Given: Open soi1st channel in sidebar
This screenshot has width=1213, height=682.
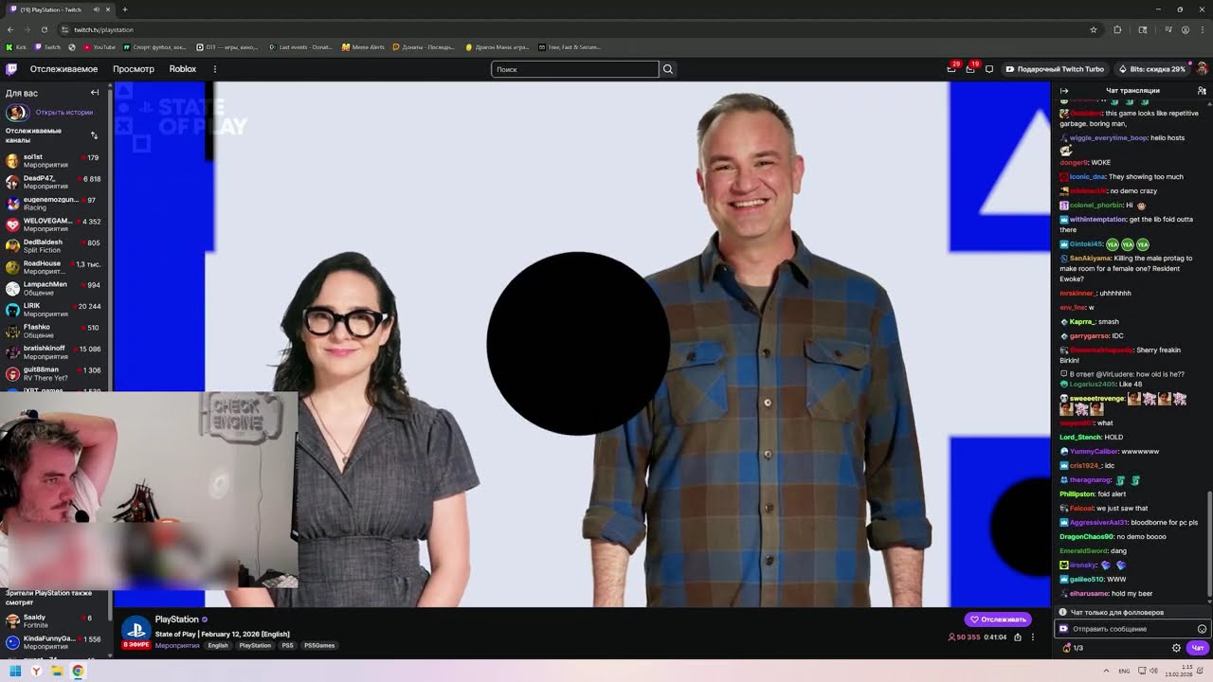Looking at the screenshot, I should pos(53,161).
